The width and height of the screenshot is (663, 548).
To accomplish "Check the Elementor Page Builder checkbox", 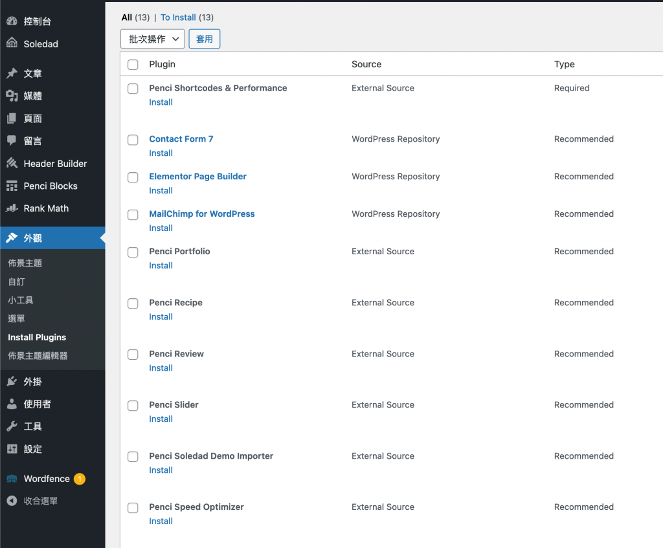I will [133, 177].
